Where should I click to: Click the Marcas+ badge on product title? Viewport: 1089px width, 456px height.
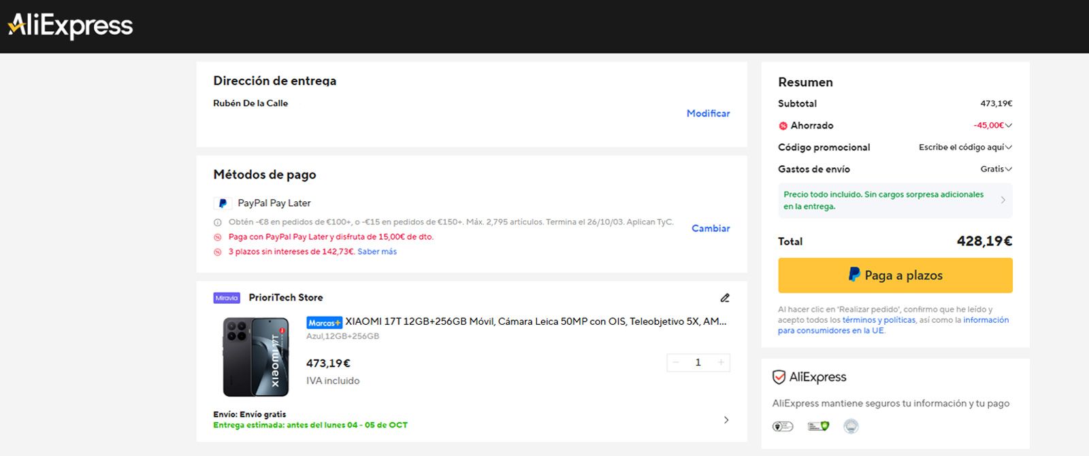pos(325,322)
